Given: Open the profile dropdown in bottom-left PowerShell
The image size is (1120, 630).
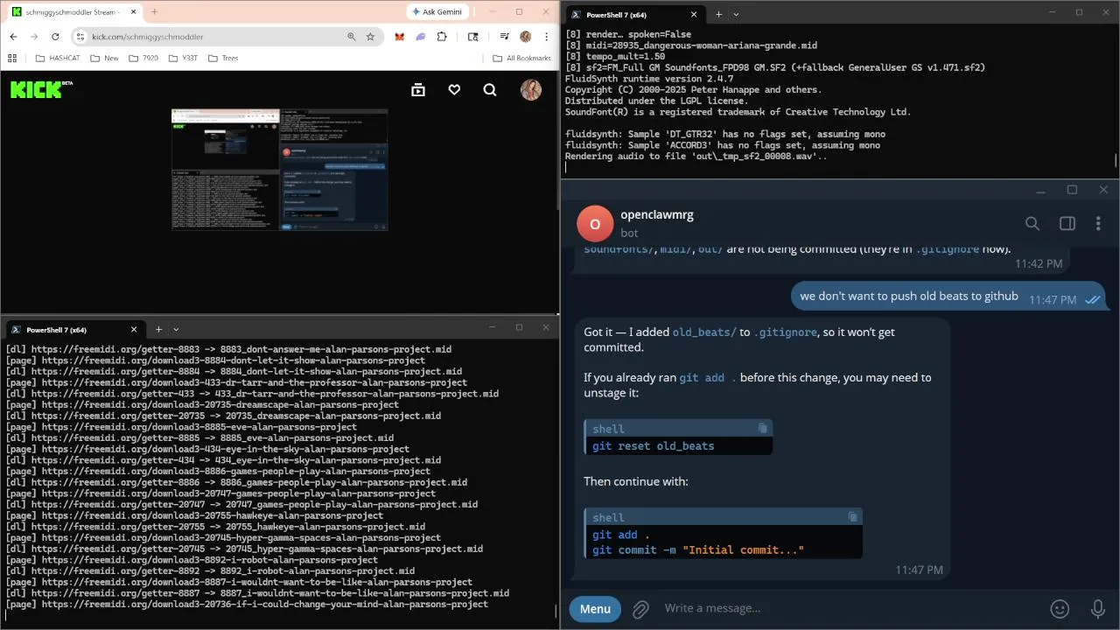Looking at the screenshot, I should [x=176, y=329].
